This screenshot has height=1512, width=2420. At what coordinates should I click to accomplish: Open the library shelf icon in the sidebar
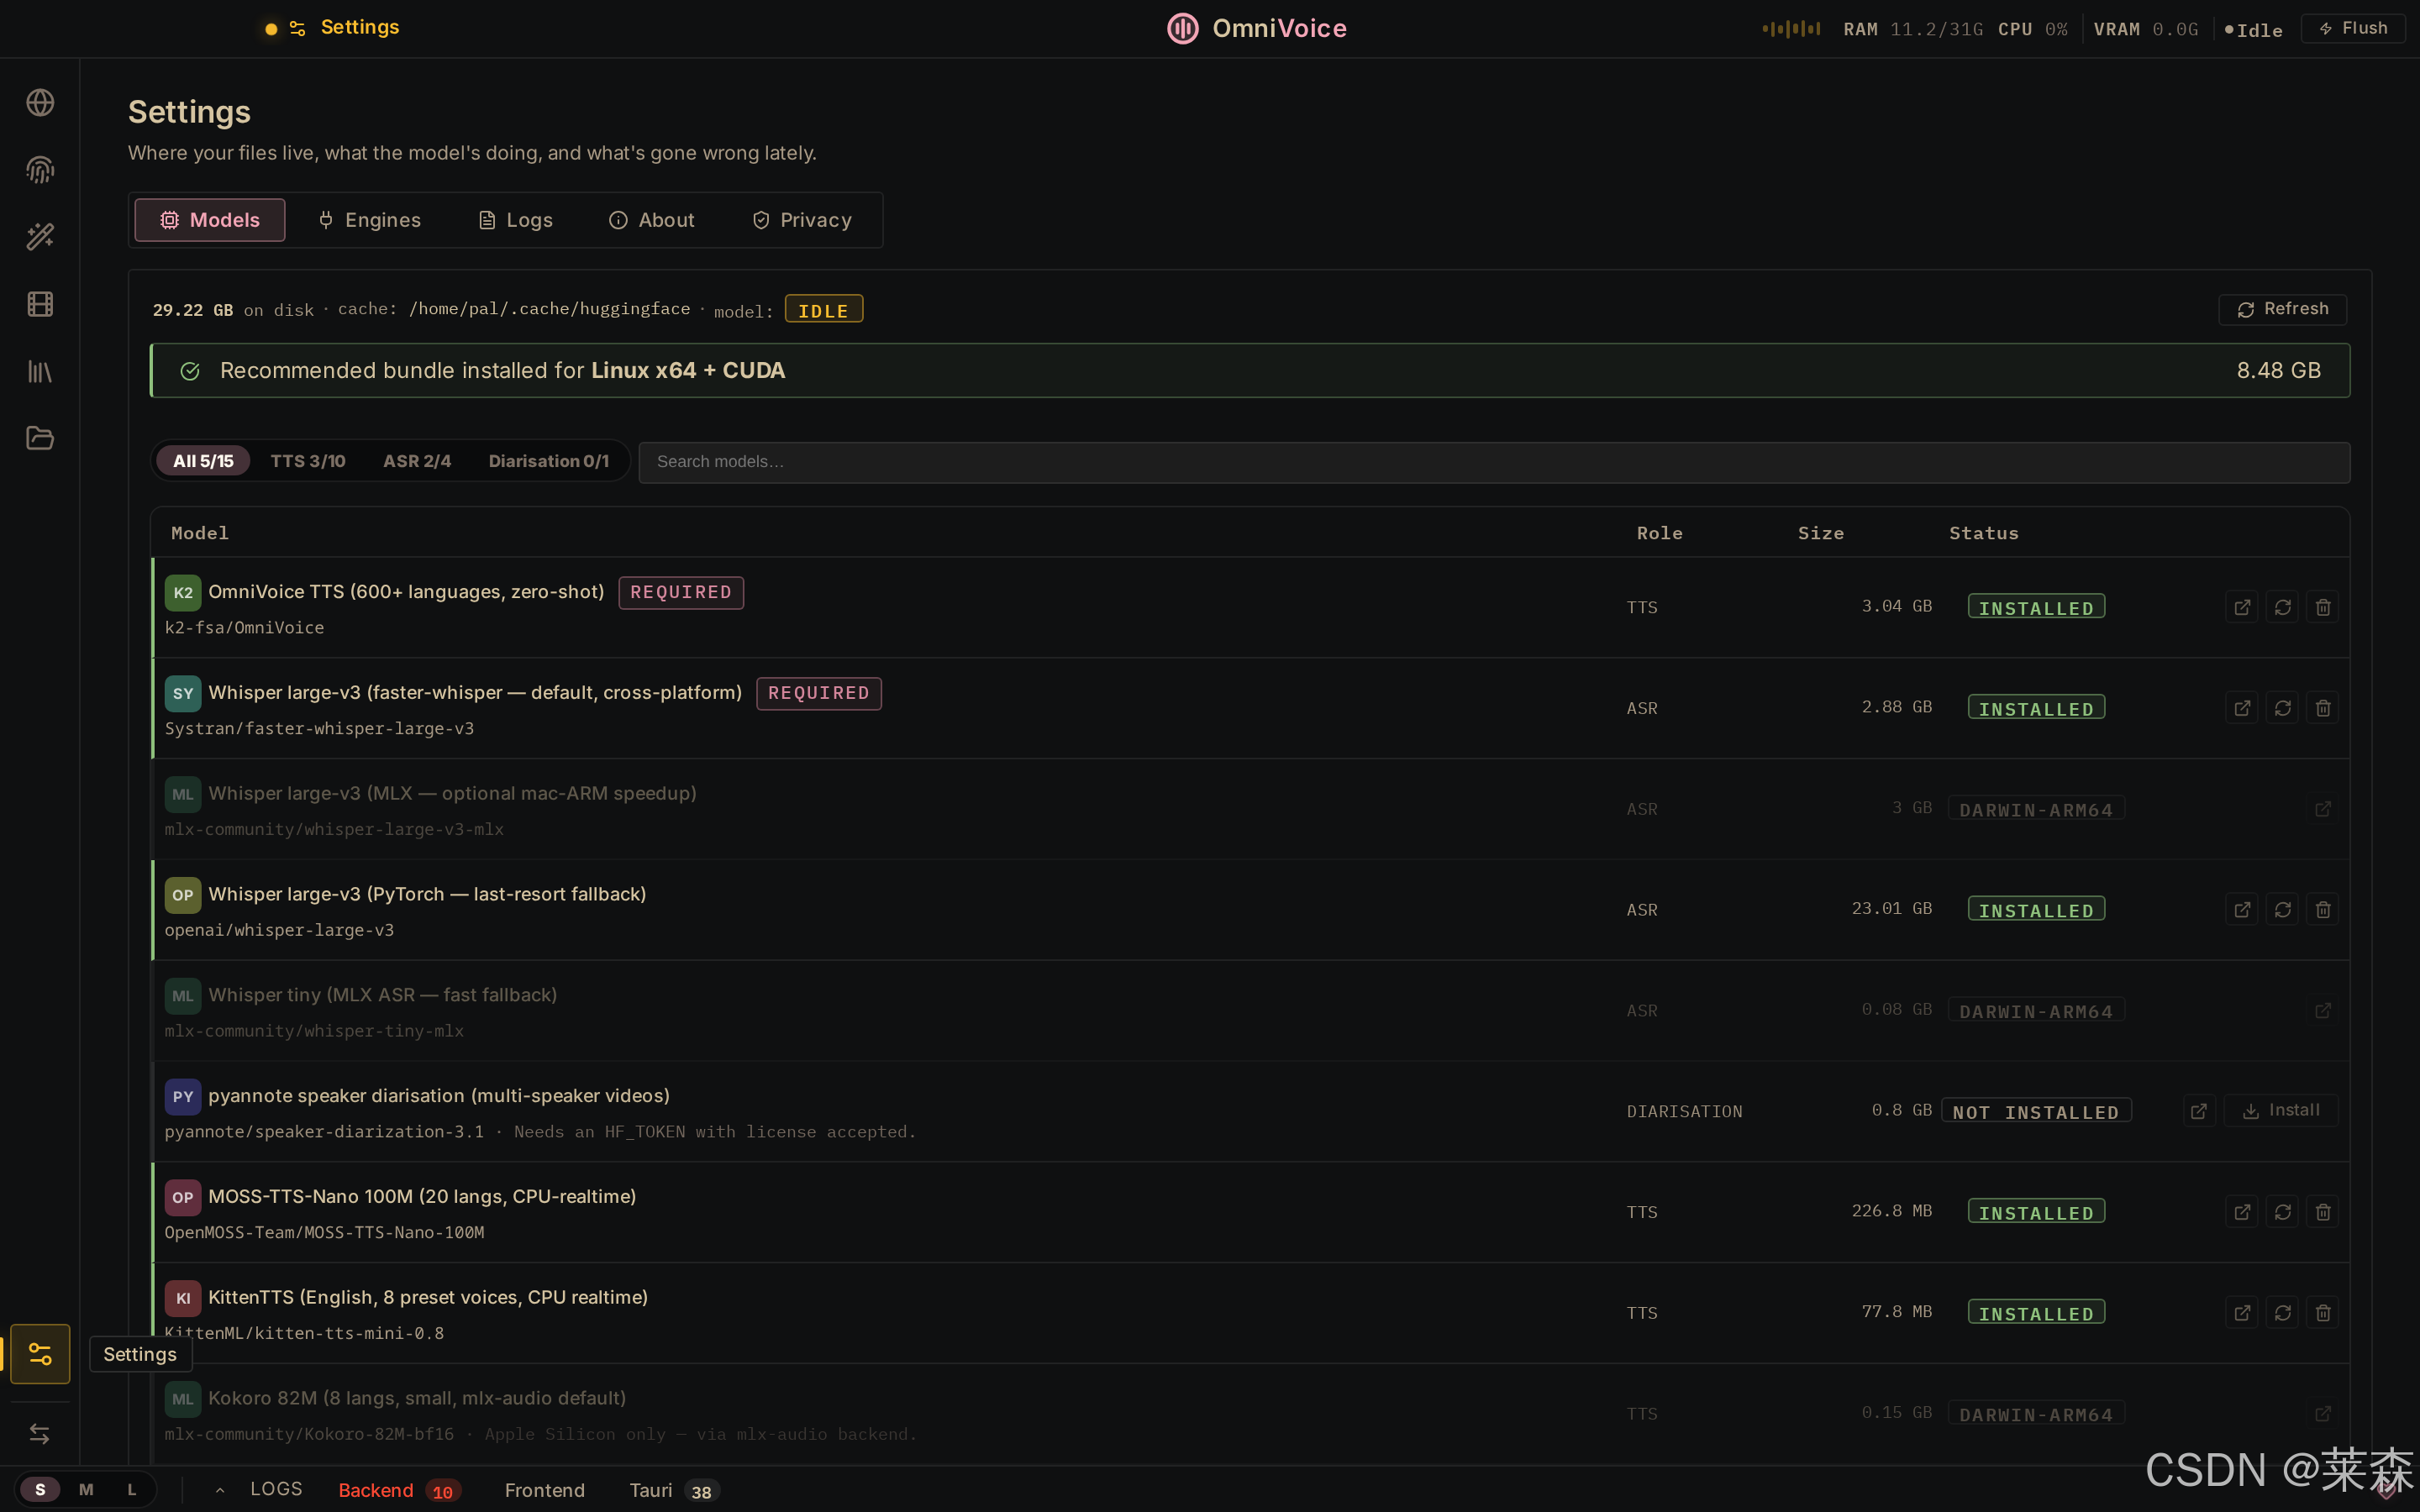(40, 372)
